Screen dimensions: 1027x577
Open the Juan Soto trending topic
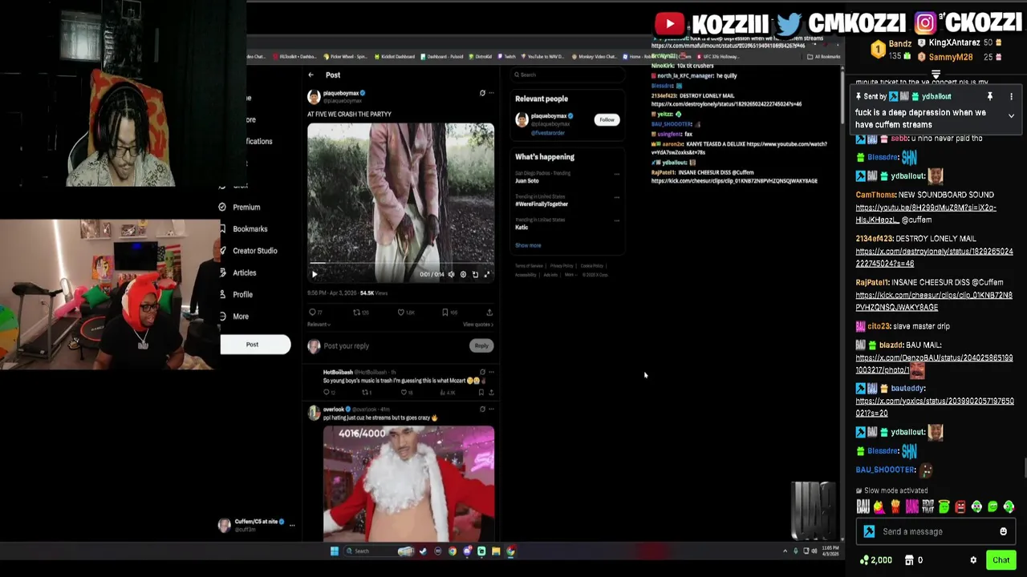click(527, 181)
